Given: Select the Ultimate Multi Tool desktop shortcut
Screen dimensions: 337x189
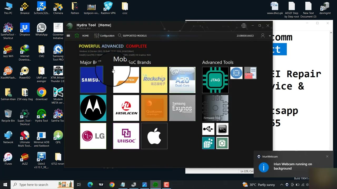Looking at the screenshot, I should 25,139.
